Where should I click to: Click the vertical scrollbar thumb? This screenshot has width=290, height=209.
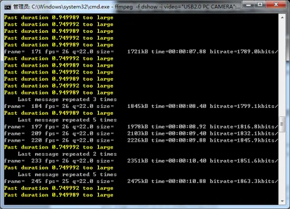[x=282, y=124]
